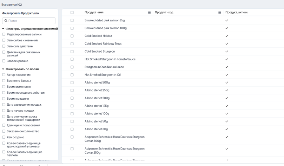Click the Продукт - имя column header
This screenshot has width=284, height=166.
94,13
